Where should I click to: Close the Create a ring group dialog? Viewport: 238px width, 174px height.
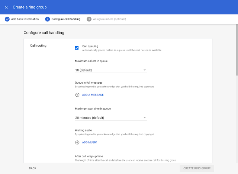pos(6,7)
